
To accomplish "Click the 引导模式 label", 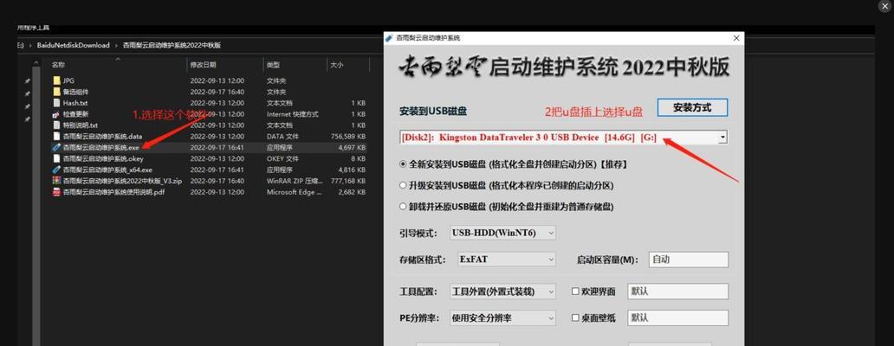I will click(x=419, y=233).
